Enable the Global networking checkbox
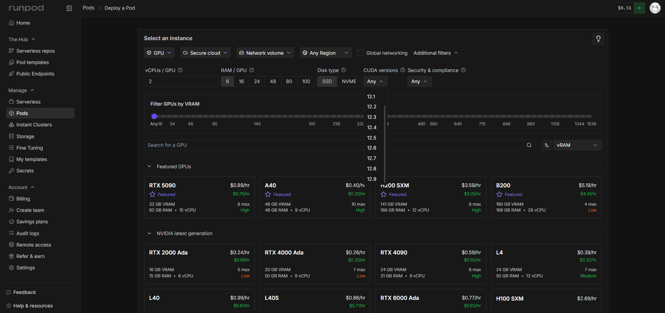Screen dimensions: 665x313 click(x=361, y=53)
